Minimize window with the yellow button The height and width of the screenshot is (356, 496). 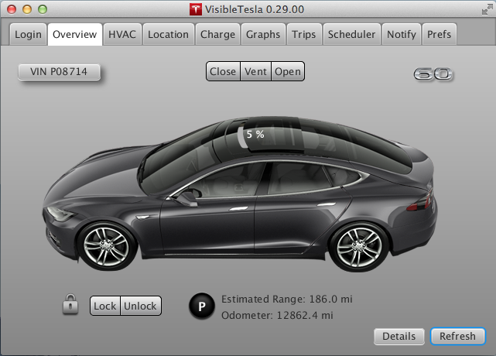pyautogui.click(x=27, y=9)
